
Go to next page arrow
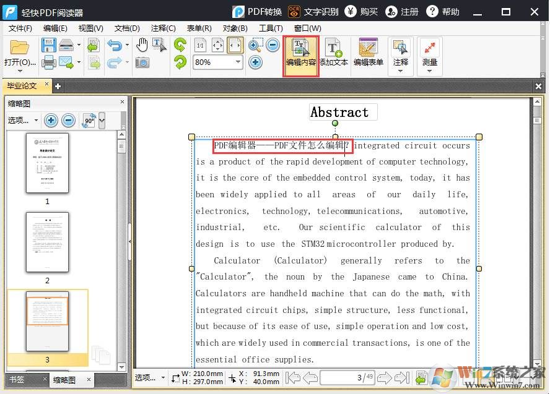tap(384, 377)
